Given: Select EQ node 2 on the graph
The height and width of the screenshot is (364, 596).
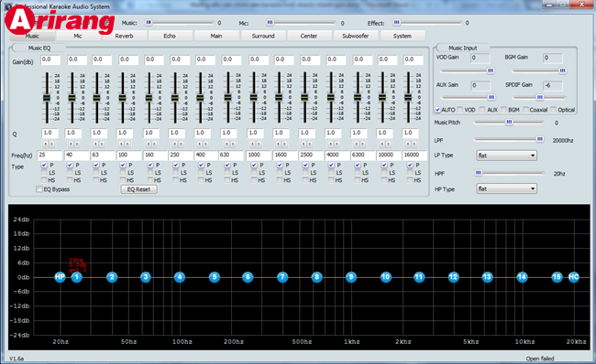Looking at the screenshot, I should [x=111, y=277].
